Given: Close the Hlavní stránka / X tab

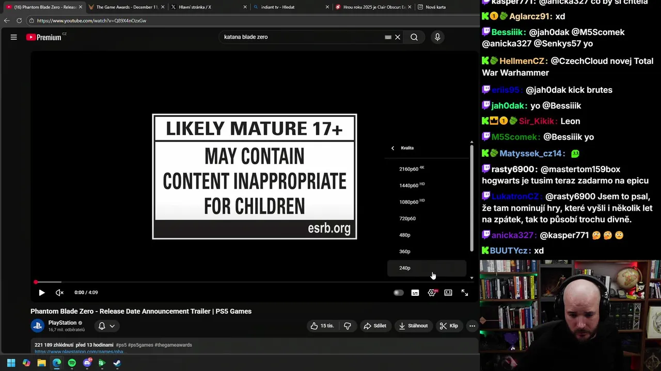Looking at the screenshot, I should 245,7.
